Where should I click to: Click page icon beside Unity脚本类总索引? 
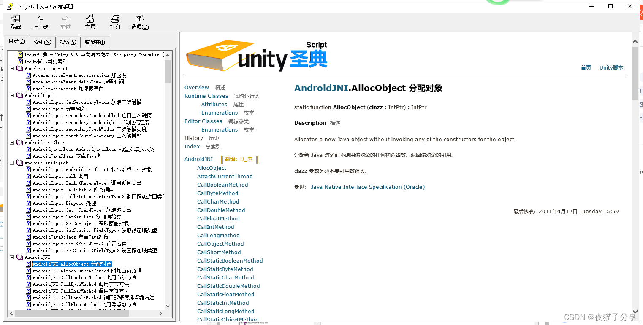pyautogui.click(x=20, y=62)
